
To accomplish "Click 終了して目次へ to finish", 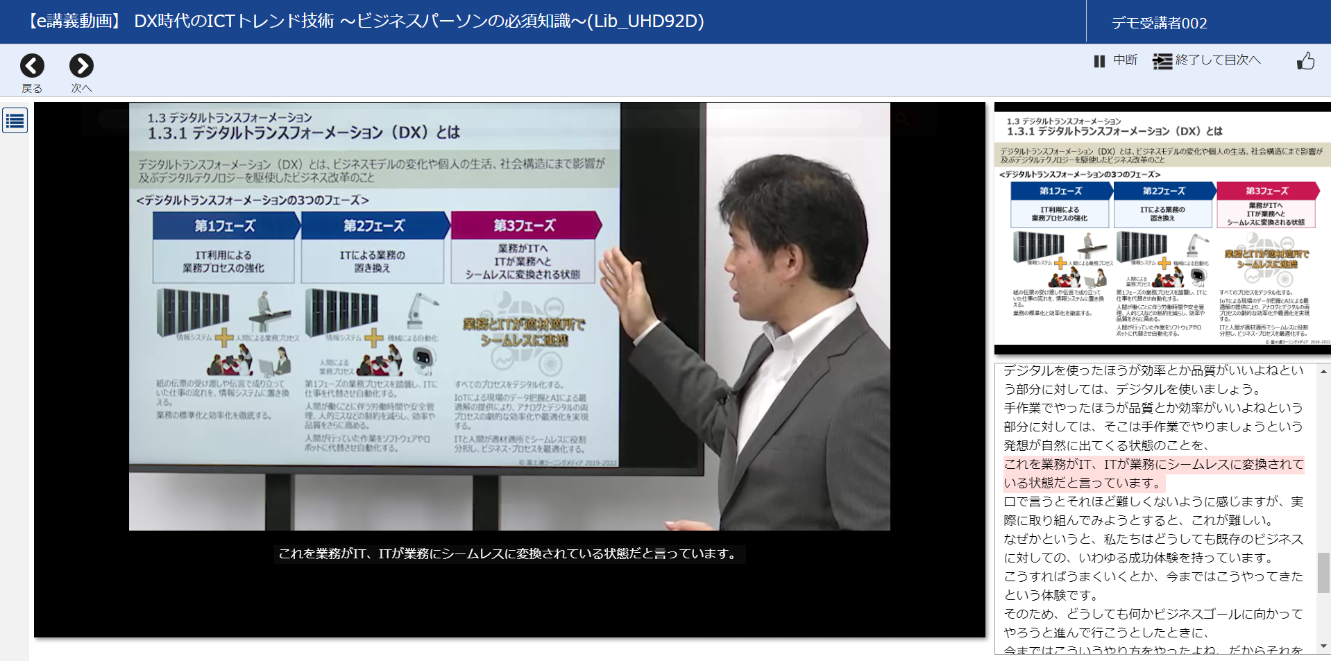I will [x=1207, y=60].
